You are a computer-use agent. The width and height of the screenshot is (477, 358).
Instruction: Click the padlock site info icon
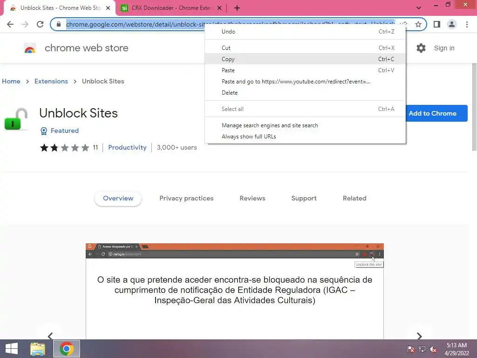click(59, 24)
